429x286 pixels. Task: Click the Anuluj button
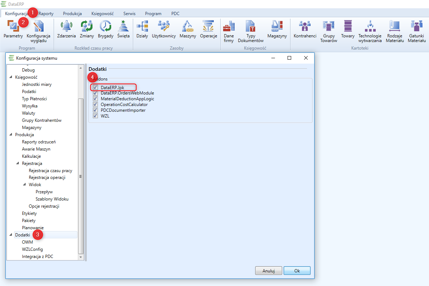[268, 271]
